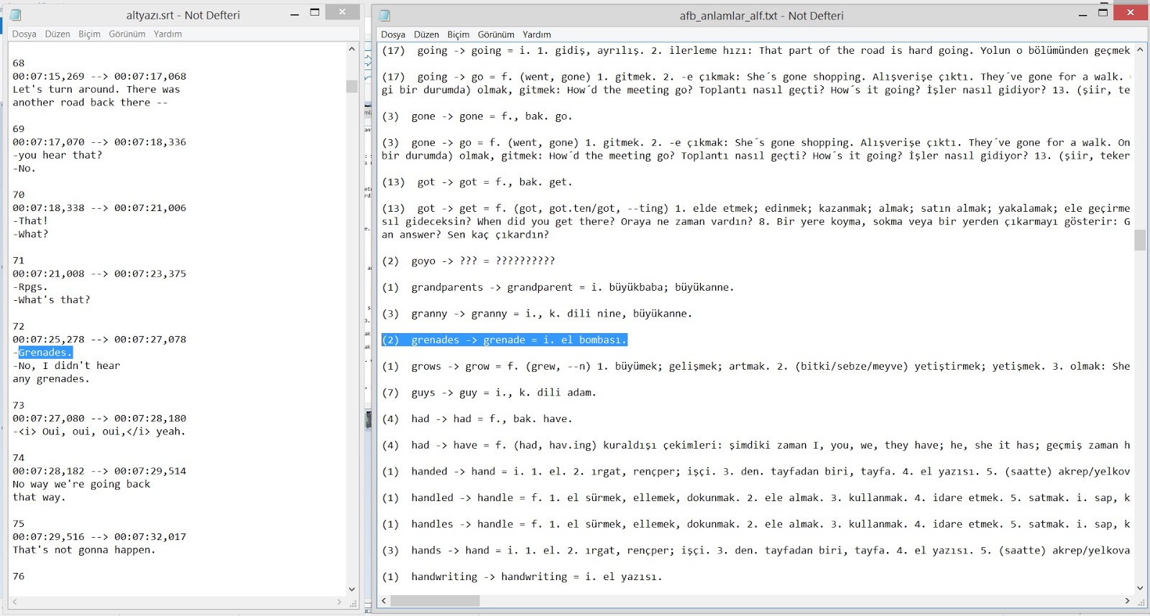Click the line 'No way we're going back'

(x=81, y=484)
